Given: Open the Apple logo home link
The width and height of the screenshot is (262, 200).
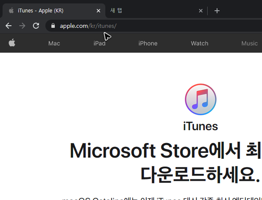Looking at the screenshot, I should [12, 42].
